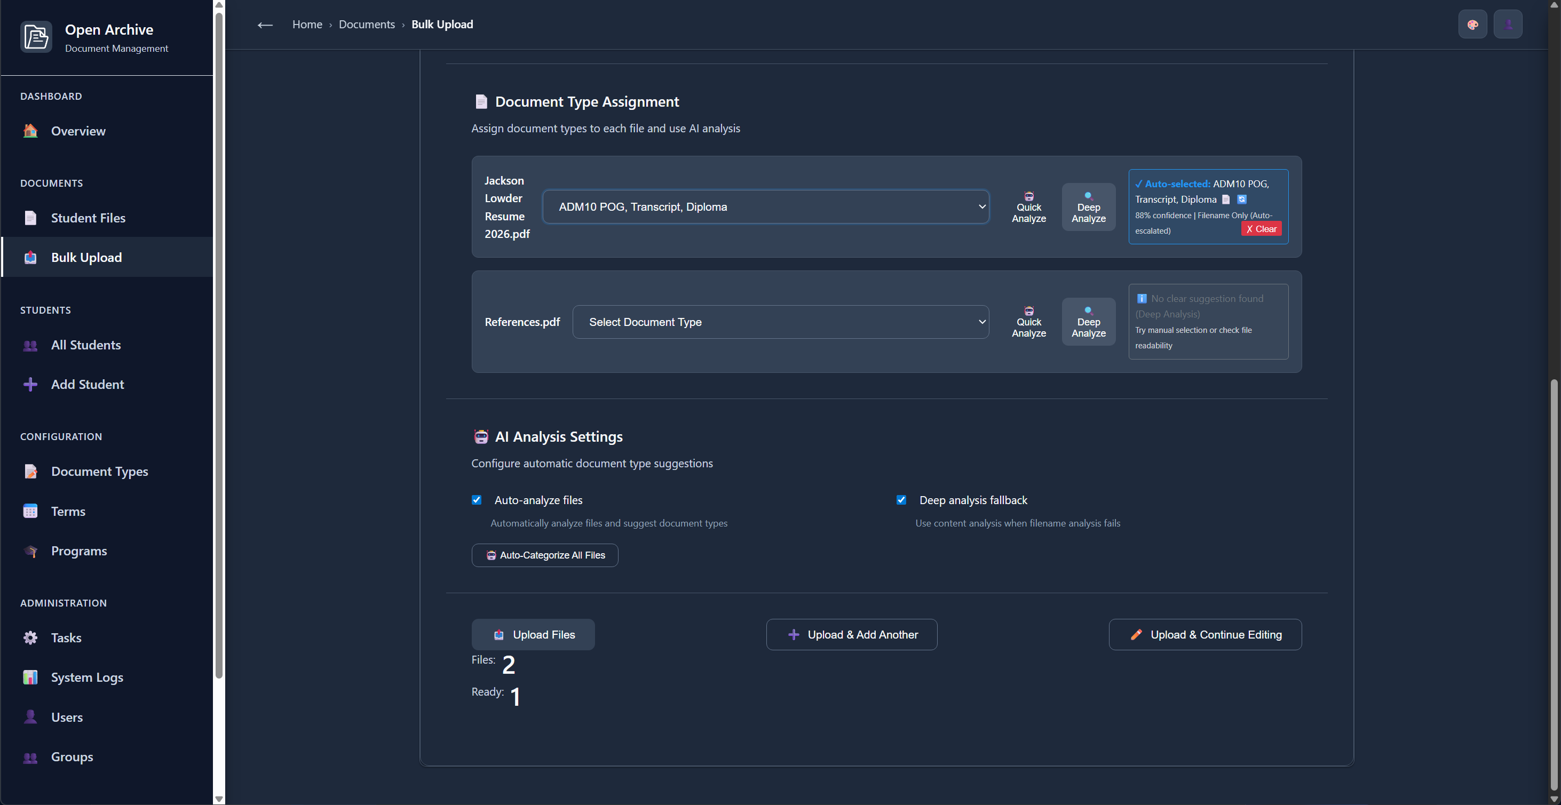Click '88% confidence' text

coord(1163,215)
